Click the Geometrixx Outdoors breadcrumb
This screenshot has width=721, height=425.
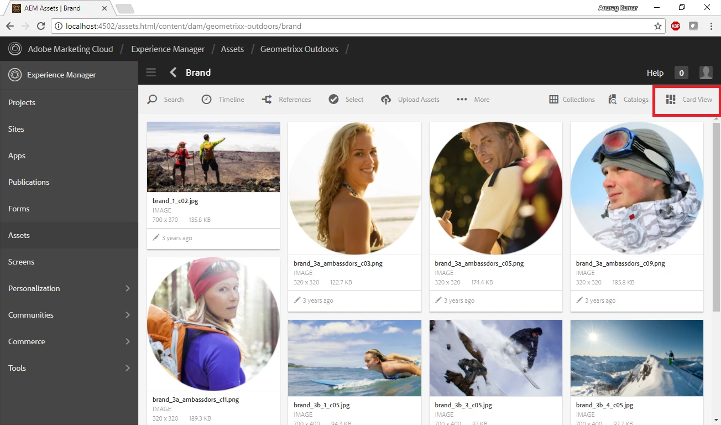299,49
